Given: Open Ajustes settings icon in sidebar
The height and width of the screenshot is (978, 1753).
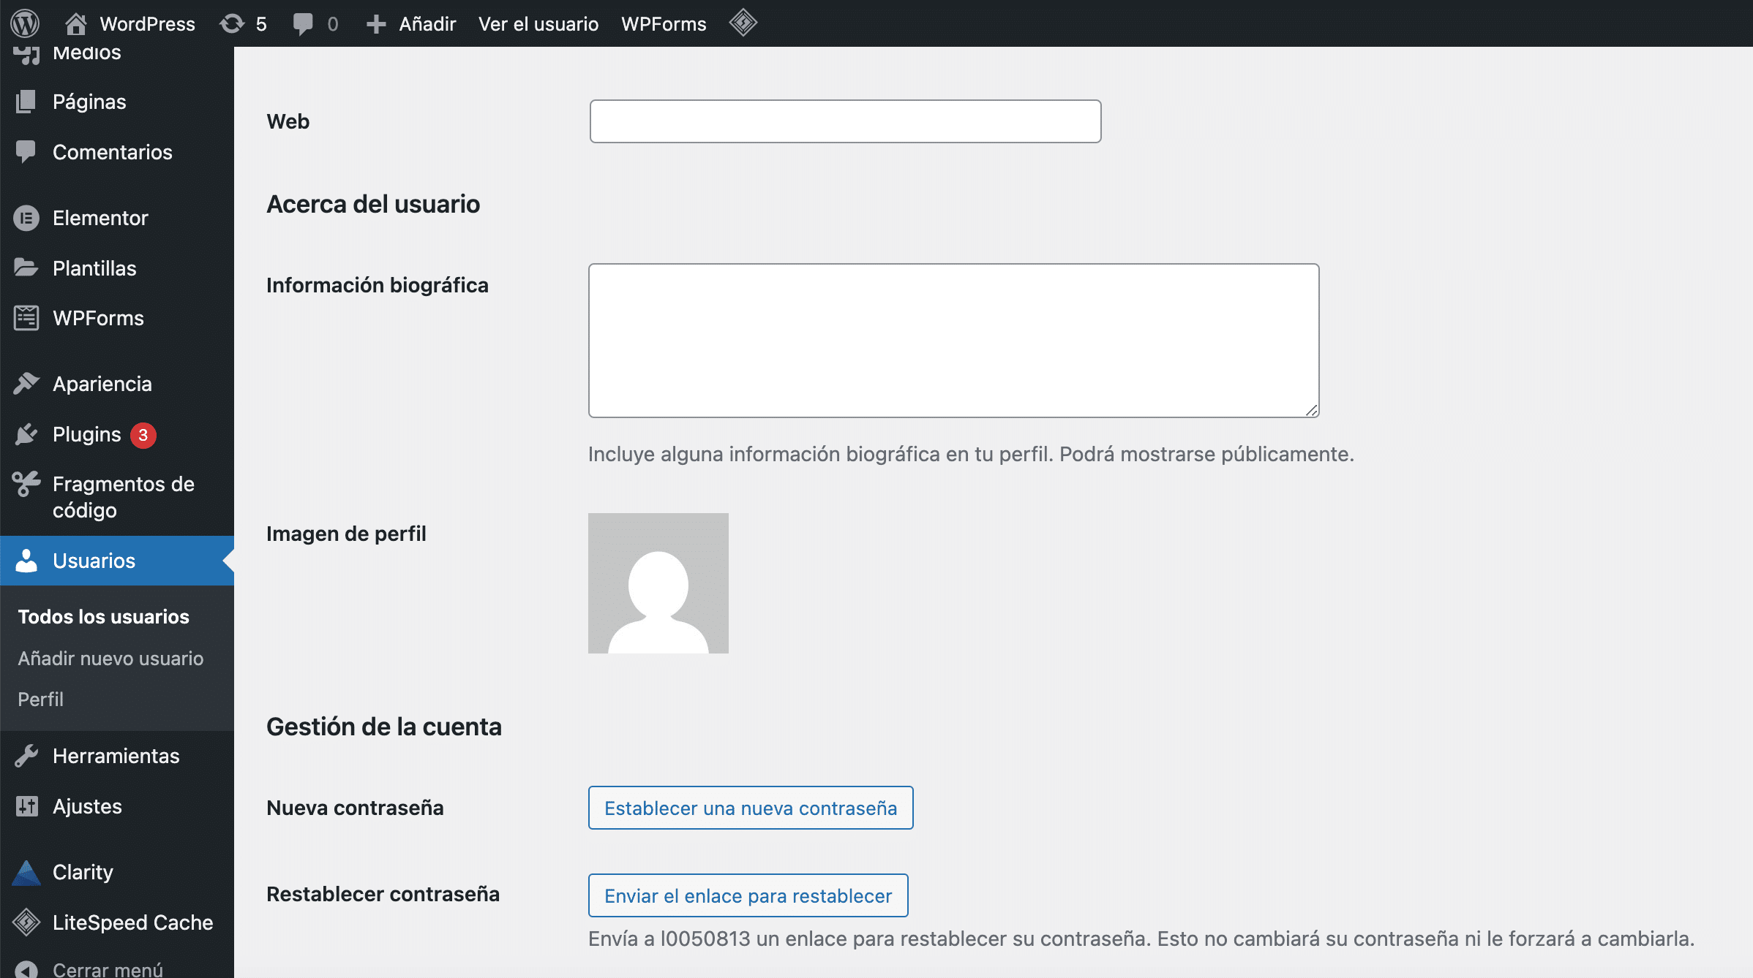Looking at the screenshot, I should (26, 806).
